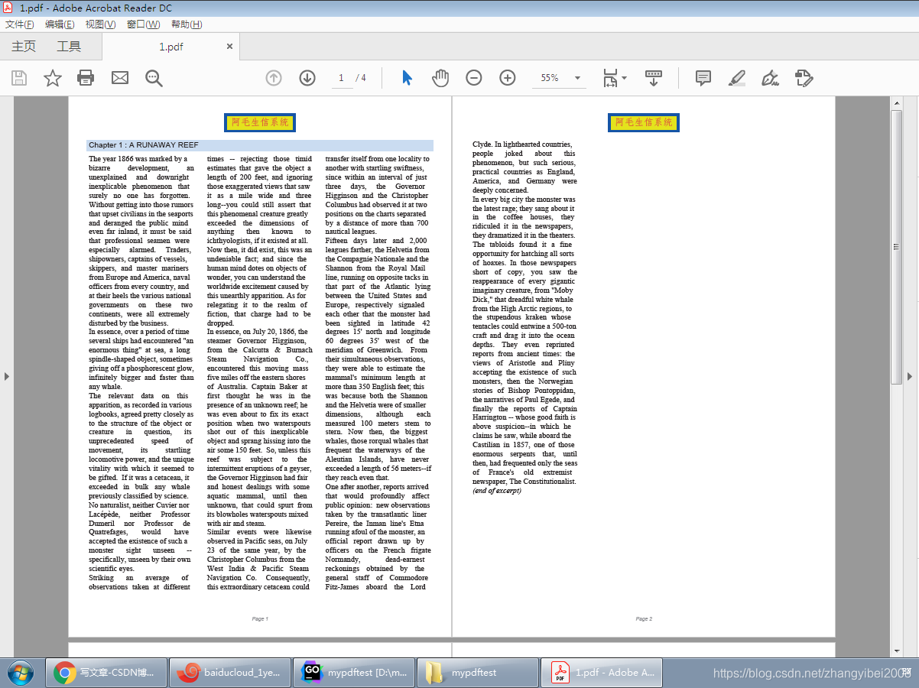
Task: Open the 文件(F) menu
Action: tap(20, 24)
